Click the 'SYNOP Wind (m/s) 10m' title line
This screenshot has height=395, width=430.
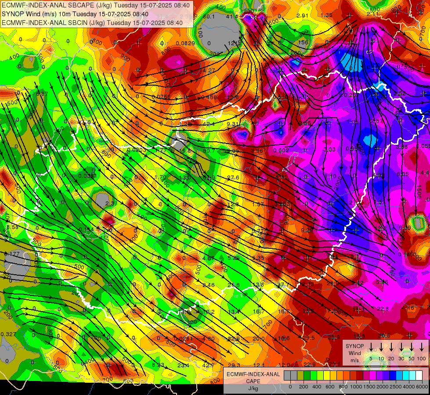(75, 14)
